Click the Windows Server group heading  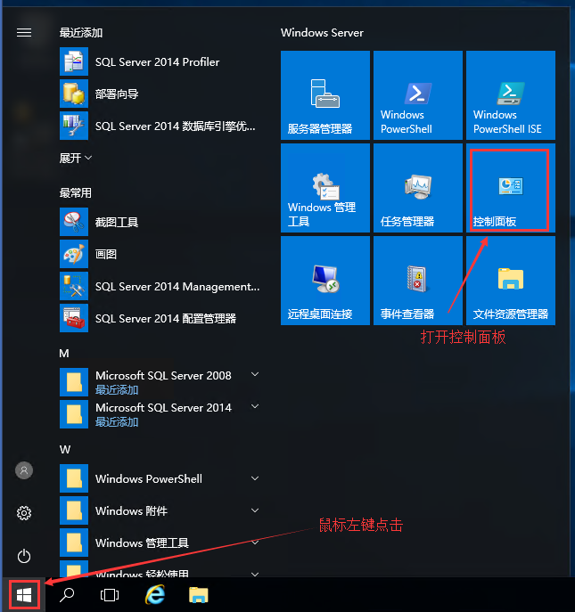[322, 32]
